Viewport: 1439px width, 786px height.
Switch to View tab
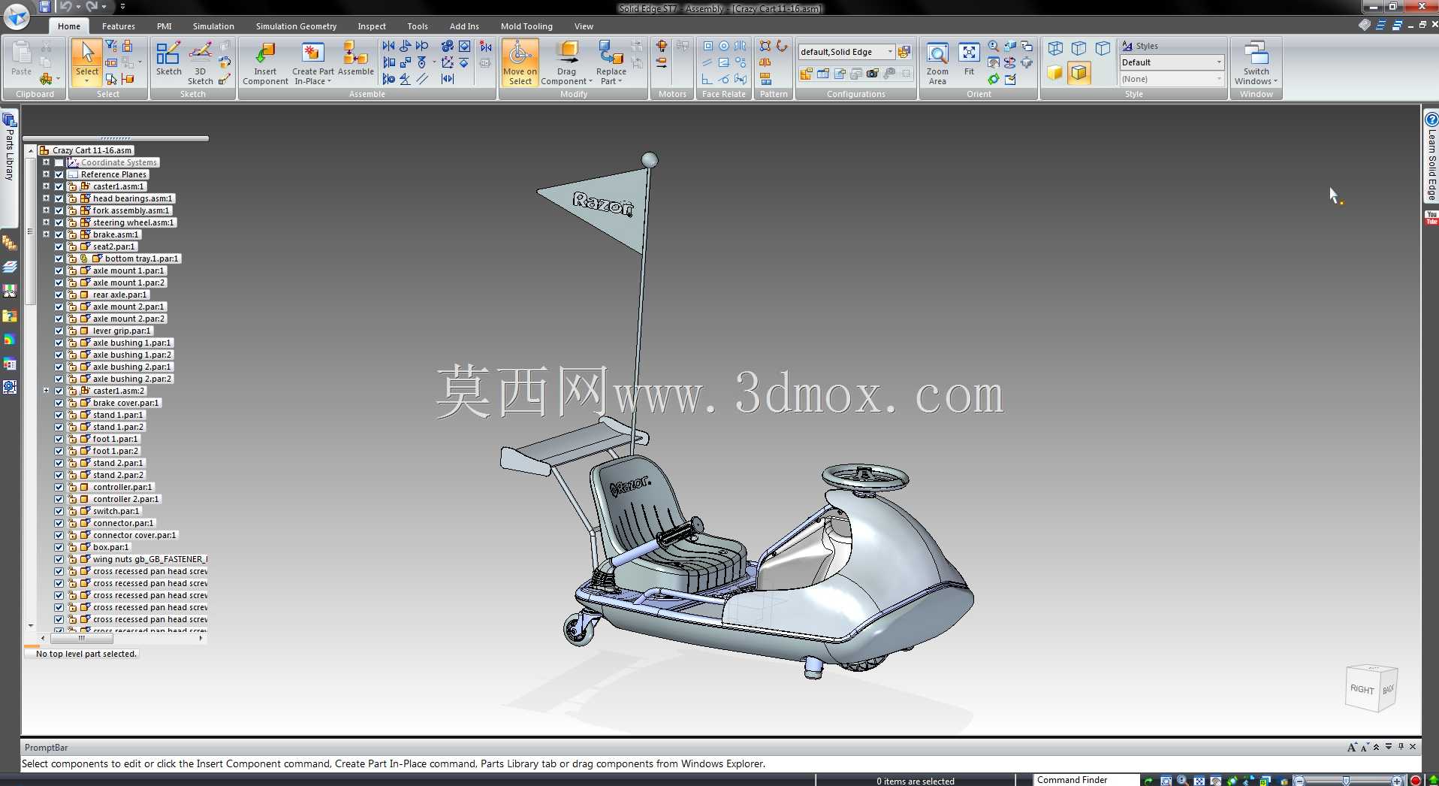(x=584, y=26)
